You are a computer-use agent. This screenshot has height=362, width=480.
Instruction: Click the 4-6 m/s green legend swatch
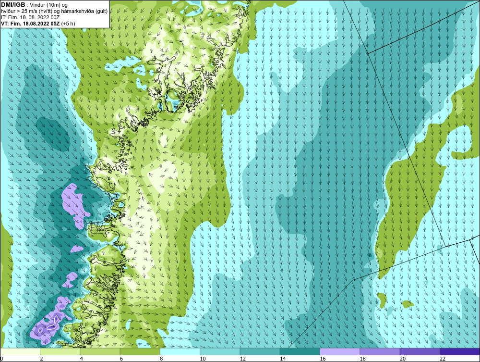pyautogui.click(x=100, y=351)
